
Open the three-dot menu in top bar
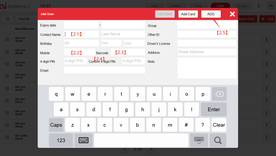tap(259, 6)
